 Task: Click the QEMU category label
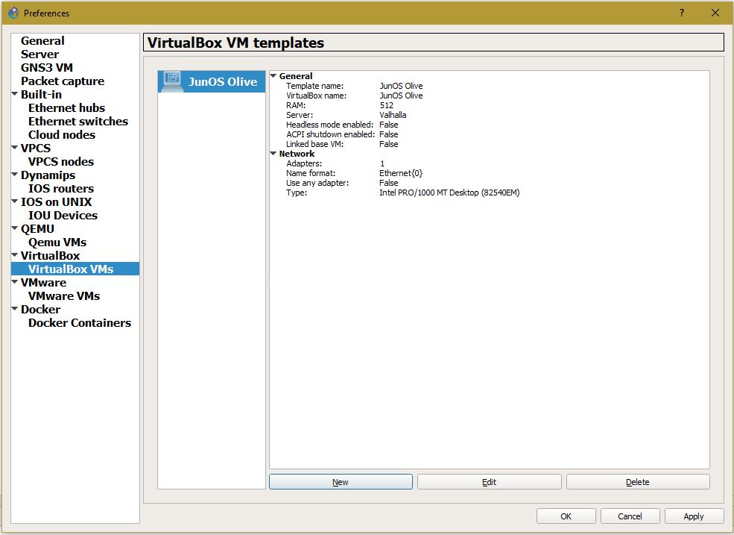(x=37, y=229)
